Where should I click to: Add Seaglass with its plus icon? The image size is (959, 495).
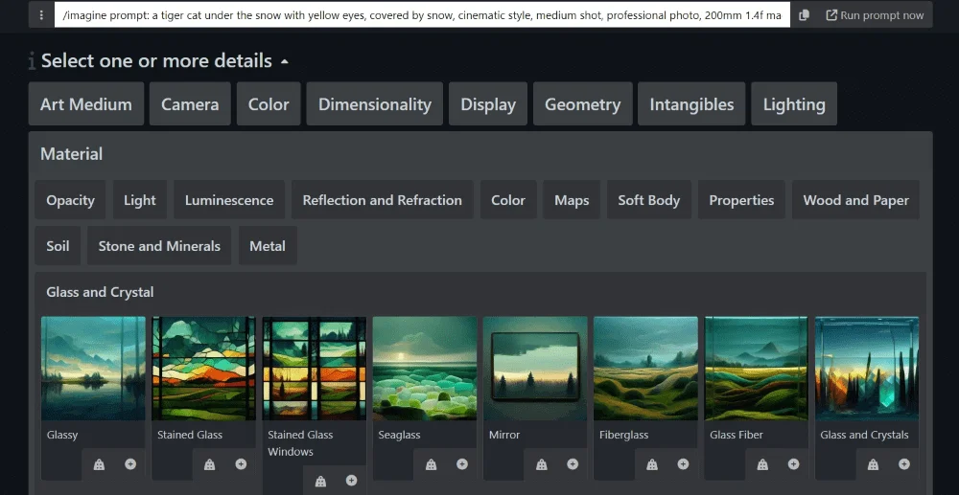462,464
